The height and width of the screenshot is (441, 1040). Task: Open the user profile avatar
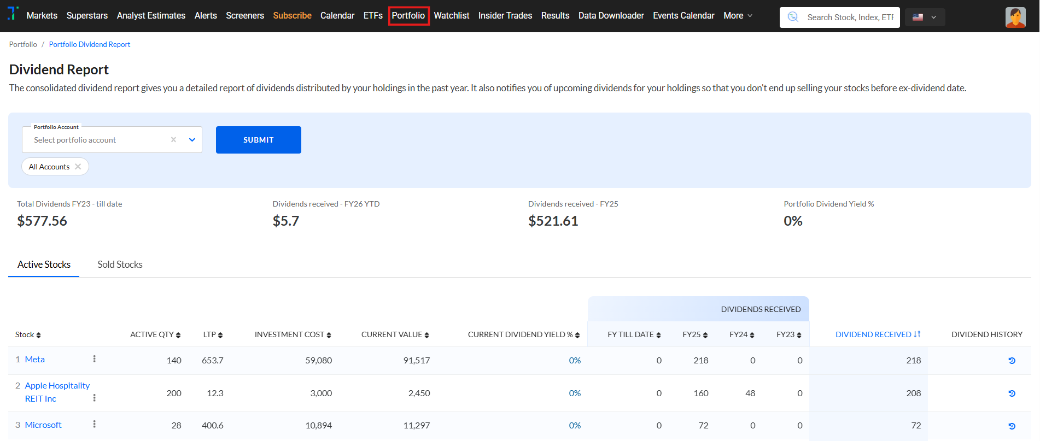[1015, 17]
